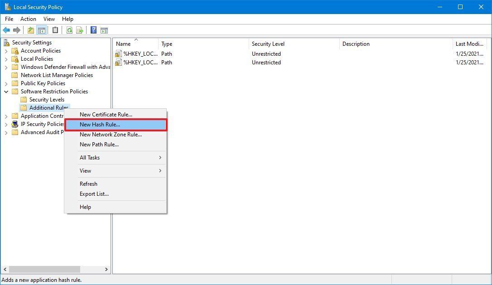This screenshot has height=285, width=492.
Task: Expand the Advanced Audit Policy node
Action: pos(6,132)
